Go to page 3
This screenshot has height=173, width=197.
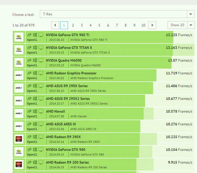(x=82, y=25)
